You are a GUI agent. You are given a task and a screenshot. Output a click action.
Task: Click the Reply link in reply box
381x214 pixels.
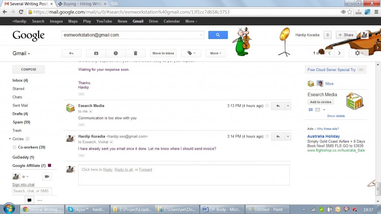[x=108, y=169]
